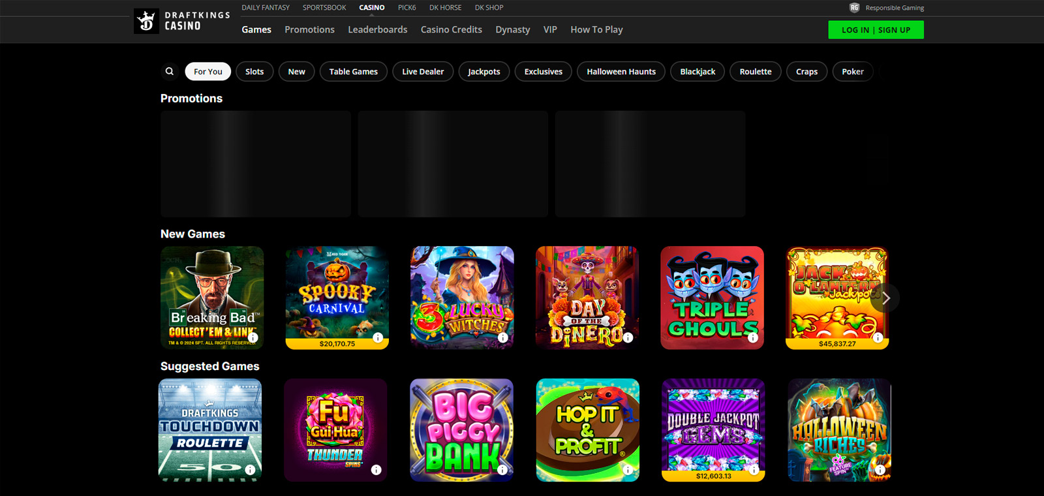Open the How To Play nav item
The width and height of the screenshot is (1044, 496).
click(596, 29)
